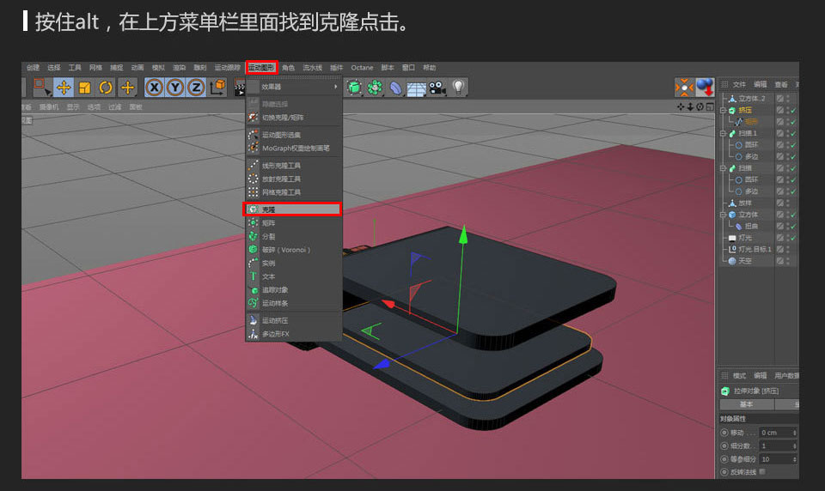
Task: Select the 扭曲 deformer in the tree
Action: (751, 226)
